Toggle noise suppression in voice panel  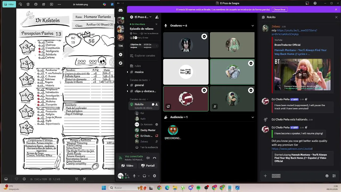pos(148,158)
